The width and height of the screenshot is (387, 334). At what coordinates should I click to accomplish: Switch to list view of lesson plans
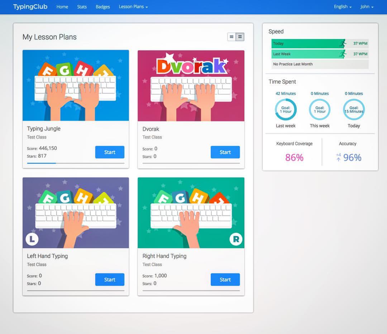[x=231, y=37]
